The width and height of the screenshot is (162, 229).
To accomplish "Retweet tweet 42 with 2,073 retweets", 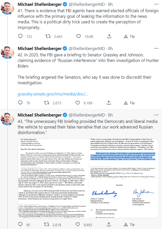I will pos(47,103).
